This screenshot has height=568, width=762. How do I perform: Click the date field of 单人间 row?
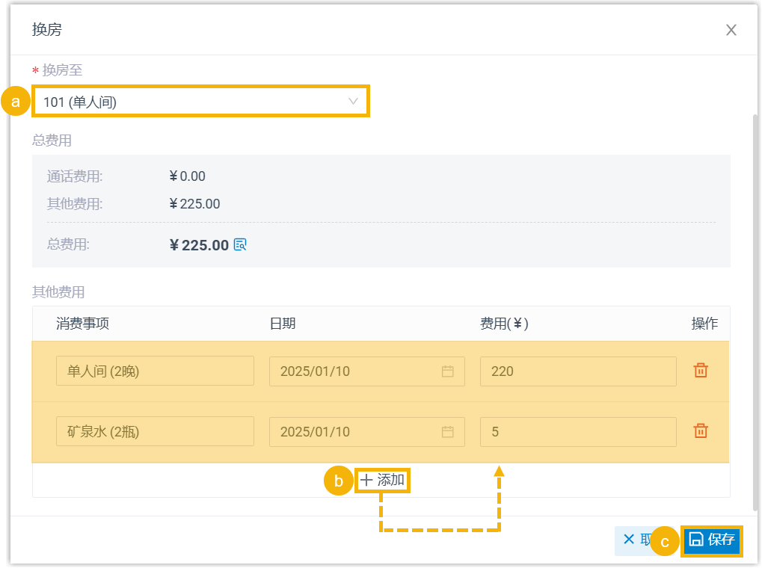pos(351,371)
